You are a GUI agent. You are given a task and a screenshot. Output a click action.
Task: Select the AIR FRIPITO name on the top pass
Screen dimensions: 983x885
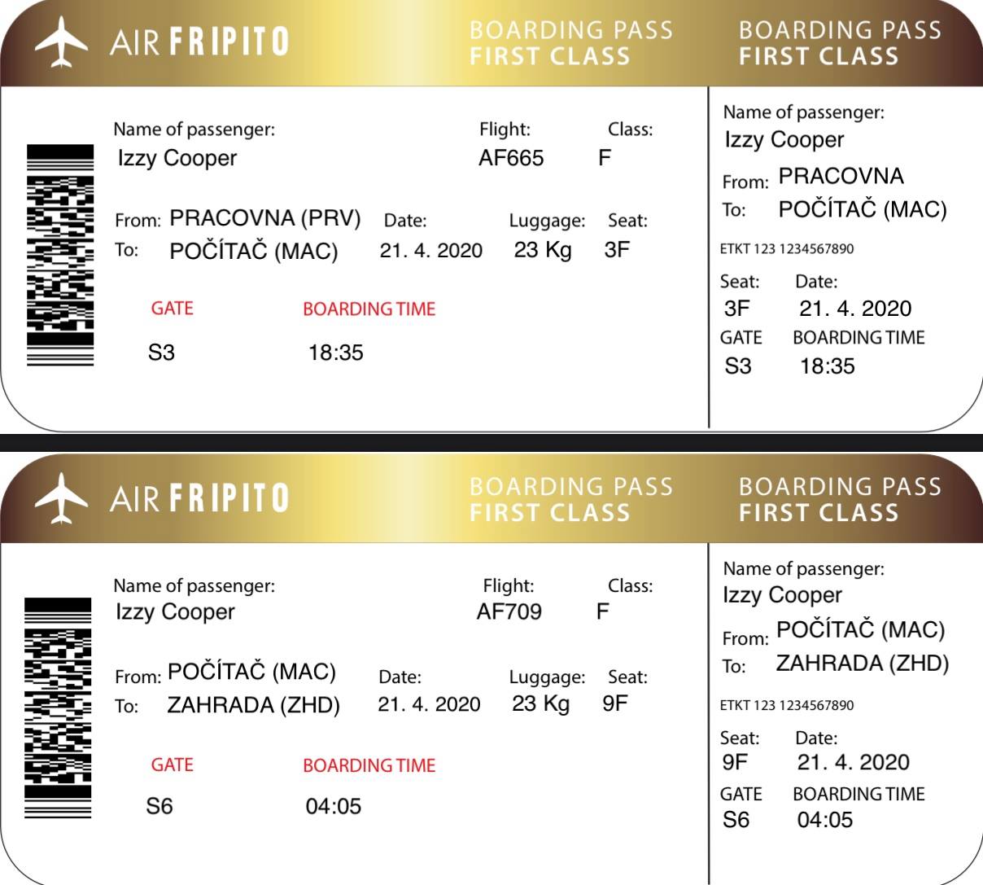(x=199, y=42)
